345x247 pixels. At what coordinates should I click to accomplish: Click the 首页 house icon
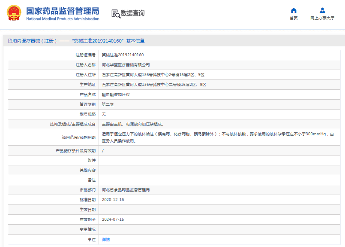click(x=294, y=10)
